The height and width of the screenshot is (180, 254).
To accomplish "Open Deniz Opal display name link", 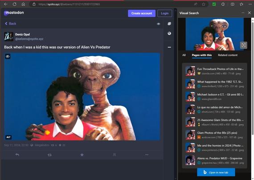I will coord(23,34).
